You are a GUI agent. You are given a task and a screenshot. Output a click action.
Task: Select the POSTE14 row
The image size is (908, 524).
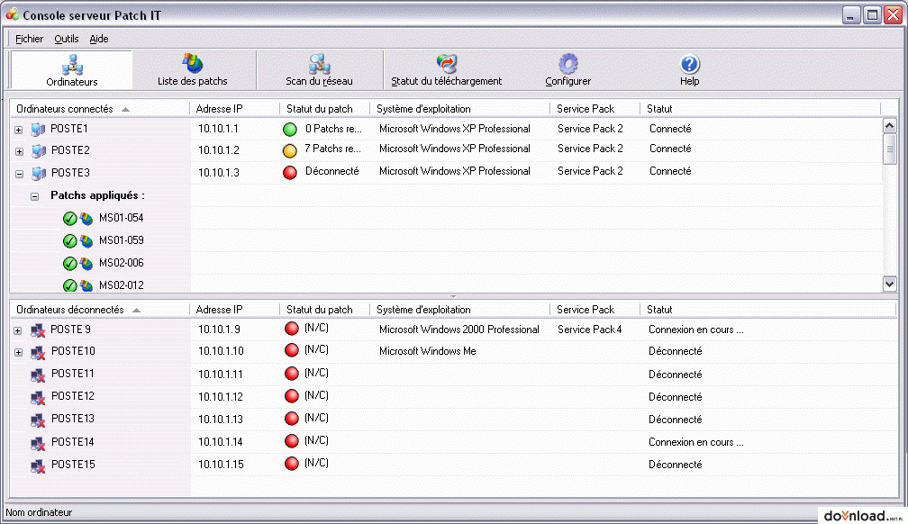point(454,442)
